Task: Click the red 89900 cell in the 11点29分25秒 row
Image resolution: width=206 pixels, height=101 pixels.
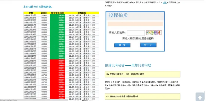Action: pyautogui.click(x=57, y=75)
